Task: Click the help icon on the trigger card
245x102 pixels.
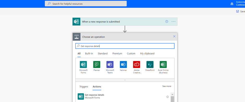Action: pos(167,22)
